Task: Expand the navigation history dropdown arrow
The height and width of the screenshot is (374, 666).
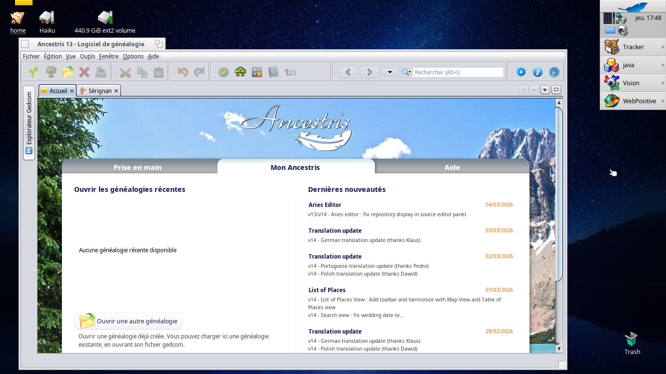Action: point(390,72)
